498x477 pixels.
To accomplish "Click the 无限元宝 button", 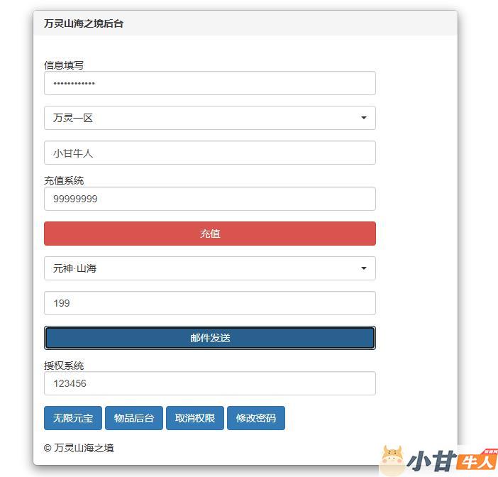I will click(73, 418).
